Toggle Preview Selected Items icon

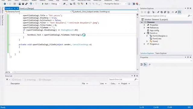[x=179, y=12]
